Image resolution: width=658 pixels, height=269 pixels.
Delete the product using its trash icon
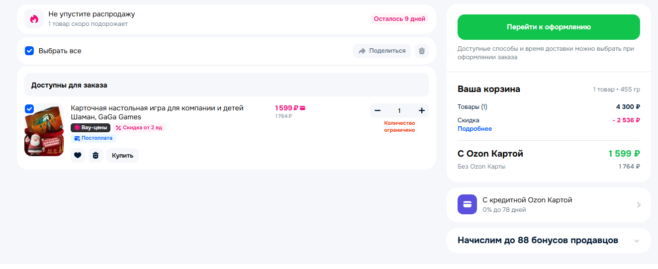click(95, 155)
